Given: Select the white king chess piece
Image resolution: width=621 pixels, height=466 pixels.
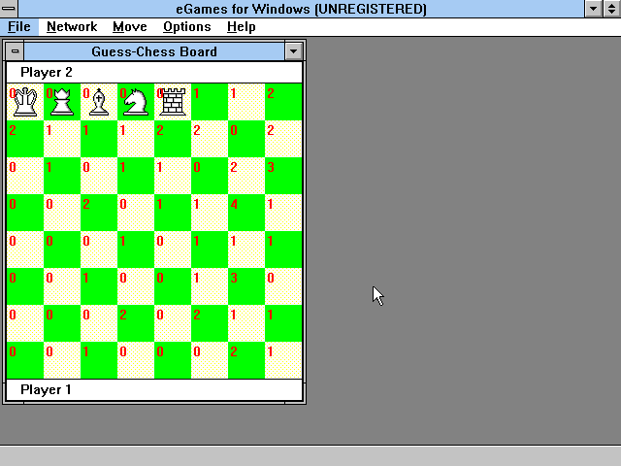Looking at the screenshot, I should 25,101.
